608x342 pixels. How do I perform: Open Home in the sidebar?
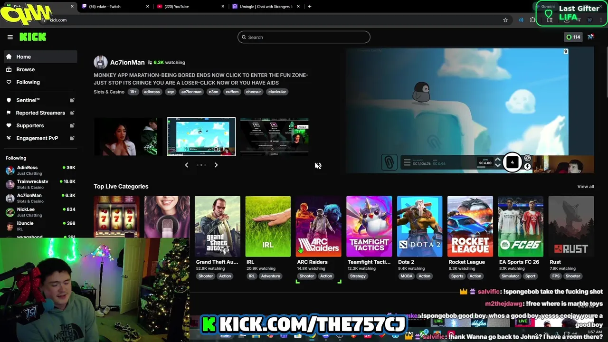click(x=40, y=57)
